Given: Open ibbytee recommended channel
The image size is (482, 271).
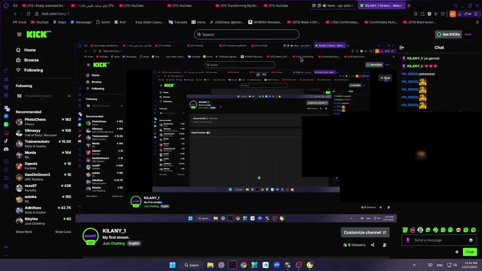Looking at the screenshot, I should tap(43, 221).
